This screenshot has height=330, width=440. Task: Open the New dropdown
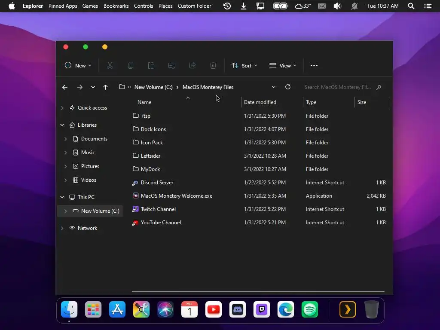pos(78,65)
